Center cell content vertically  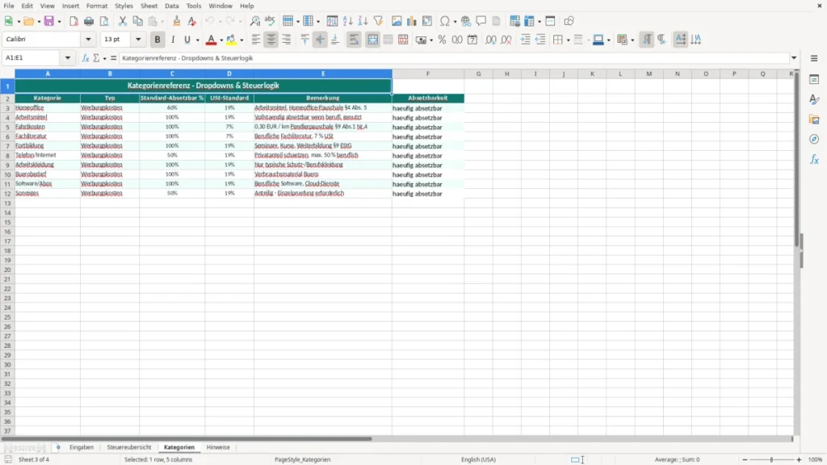coord(320,40)
